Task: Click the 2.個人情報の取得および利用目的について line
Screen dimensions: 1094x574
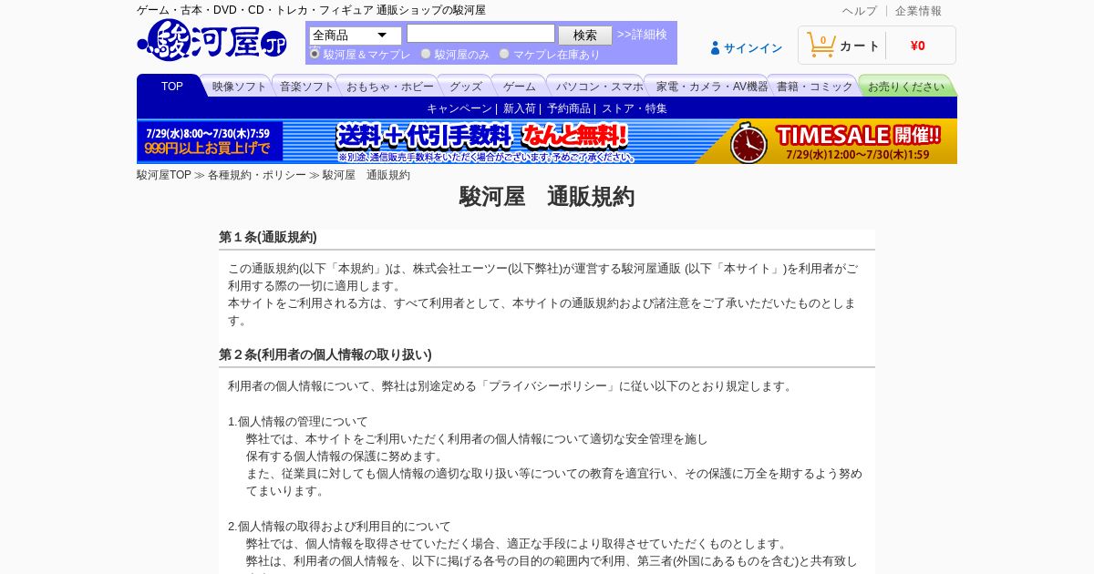Action: pos(339,527)
